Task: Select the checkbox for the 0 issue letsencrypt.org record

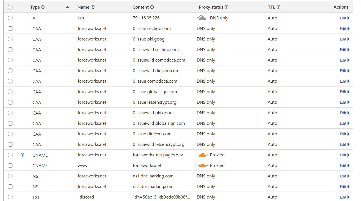Action: coord(10,102)
